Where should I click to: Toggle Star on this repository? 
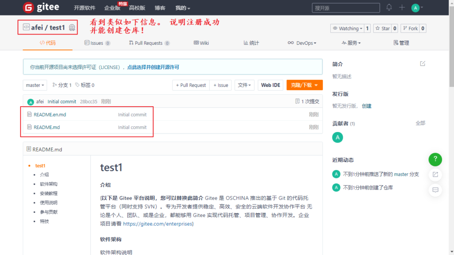point(382,28)
